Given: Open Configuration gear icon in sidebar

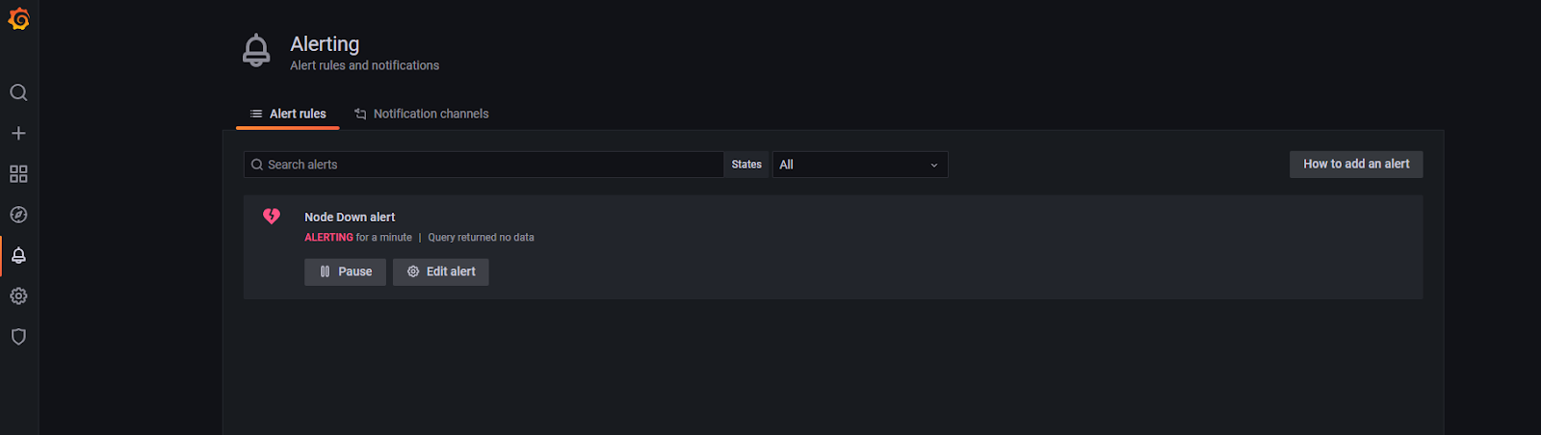Looking at the screenshot, I should coord(18,296).
